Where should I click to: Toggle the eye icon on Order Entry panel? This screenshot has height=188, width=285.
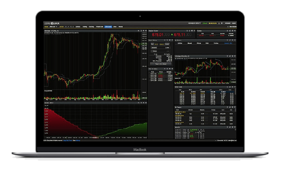coord(170,40)
